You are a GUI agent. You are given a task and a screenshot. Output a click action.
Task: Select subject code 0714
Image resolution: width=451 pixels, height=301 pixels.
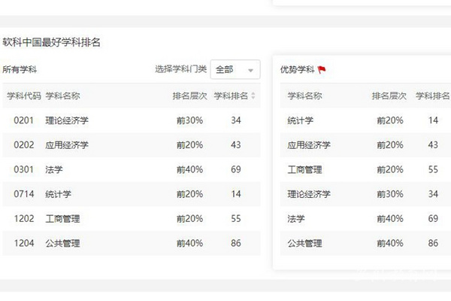pyautogui.click(x=24, y=194)
